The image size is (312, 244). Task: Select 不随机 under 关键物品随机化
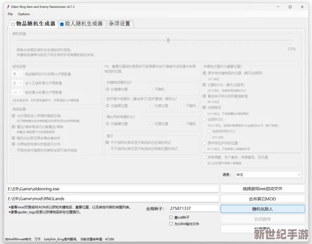151,89
